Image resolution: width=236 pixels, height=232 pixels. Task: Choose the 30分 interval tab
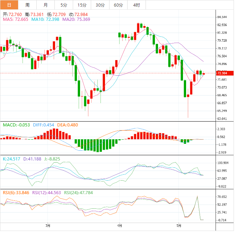click(x=100, y=5)
